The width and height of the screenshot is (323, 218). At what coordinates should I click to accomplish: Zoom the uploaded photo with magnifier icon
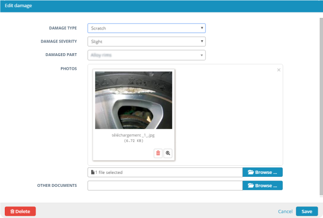pyautogui.click(x=168, y=153)
